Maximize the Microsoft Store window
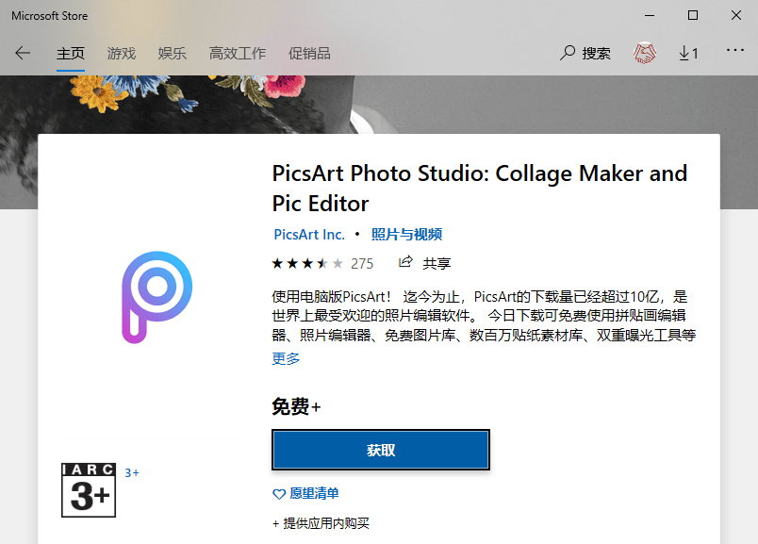 tap(693, 15)
